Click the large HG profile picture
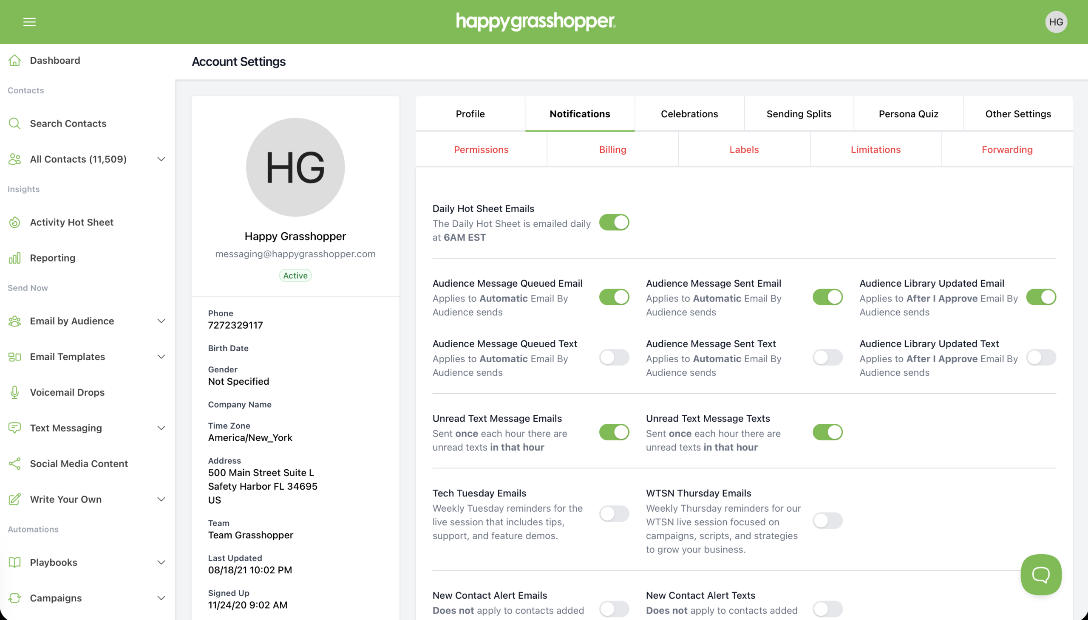The width and height of the screenshot is (1088, 620). coord(295,167)
